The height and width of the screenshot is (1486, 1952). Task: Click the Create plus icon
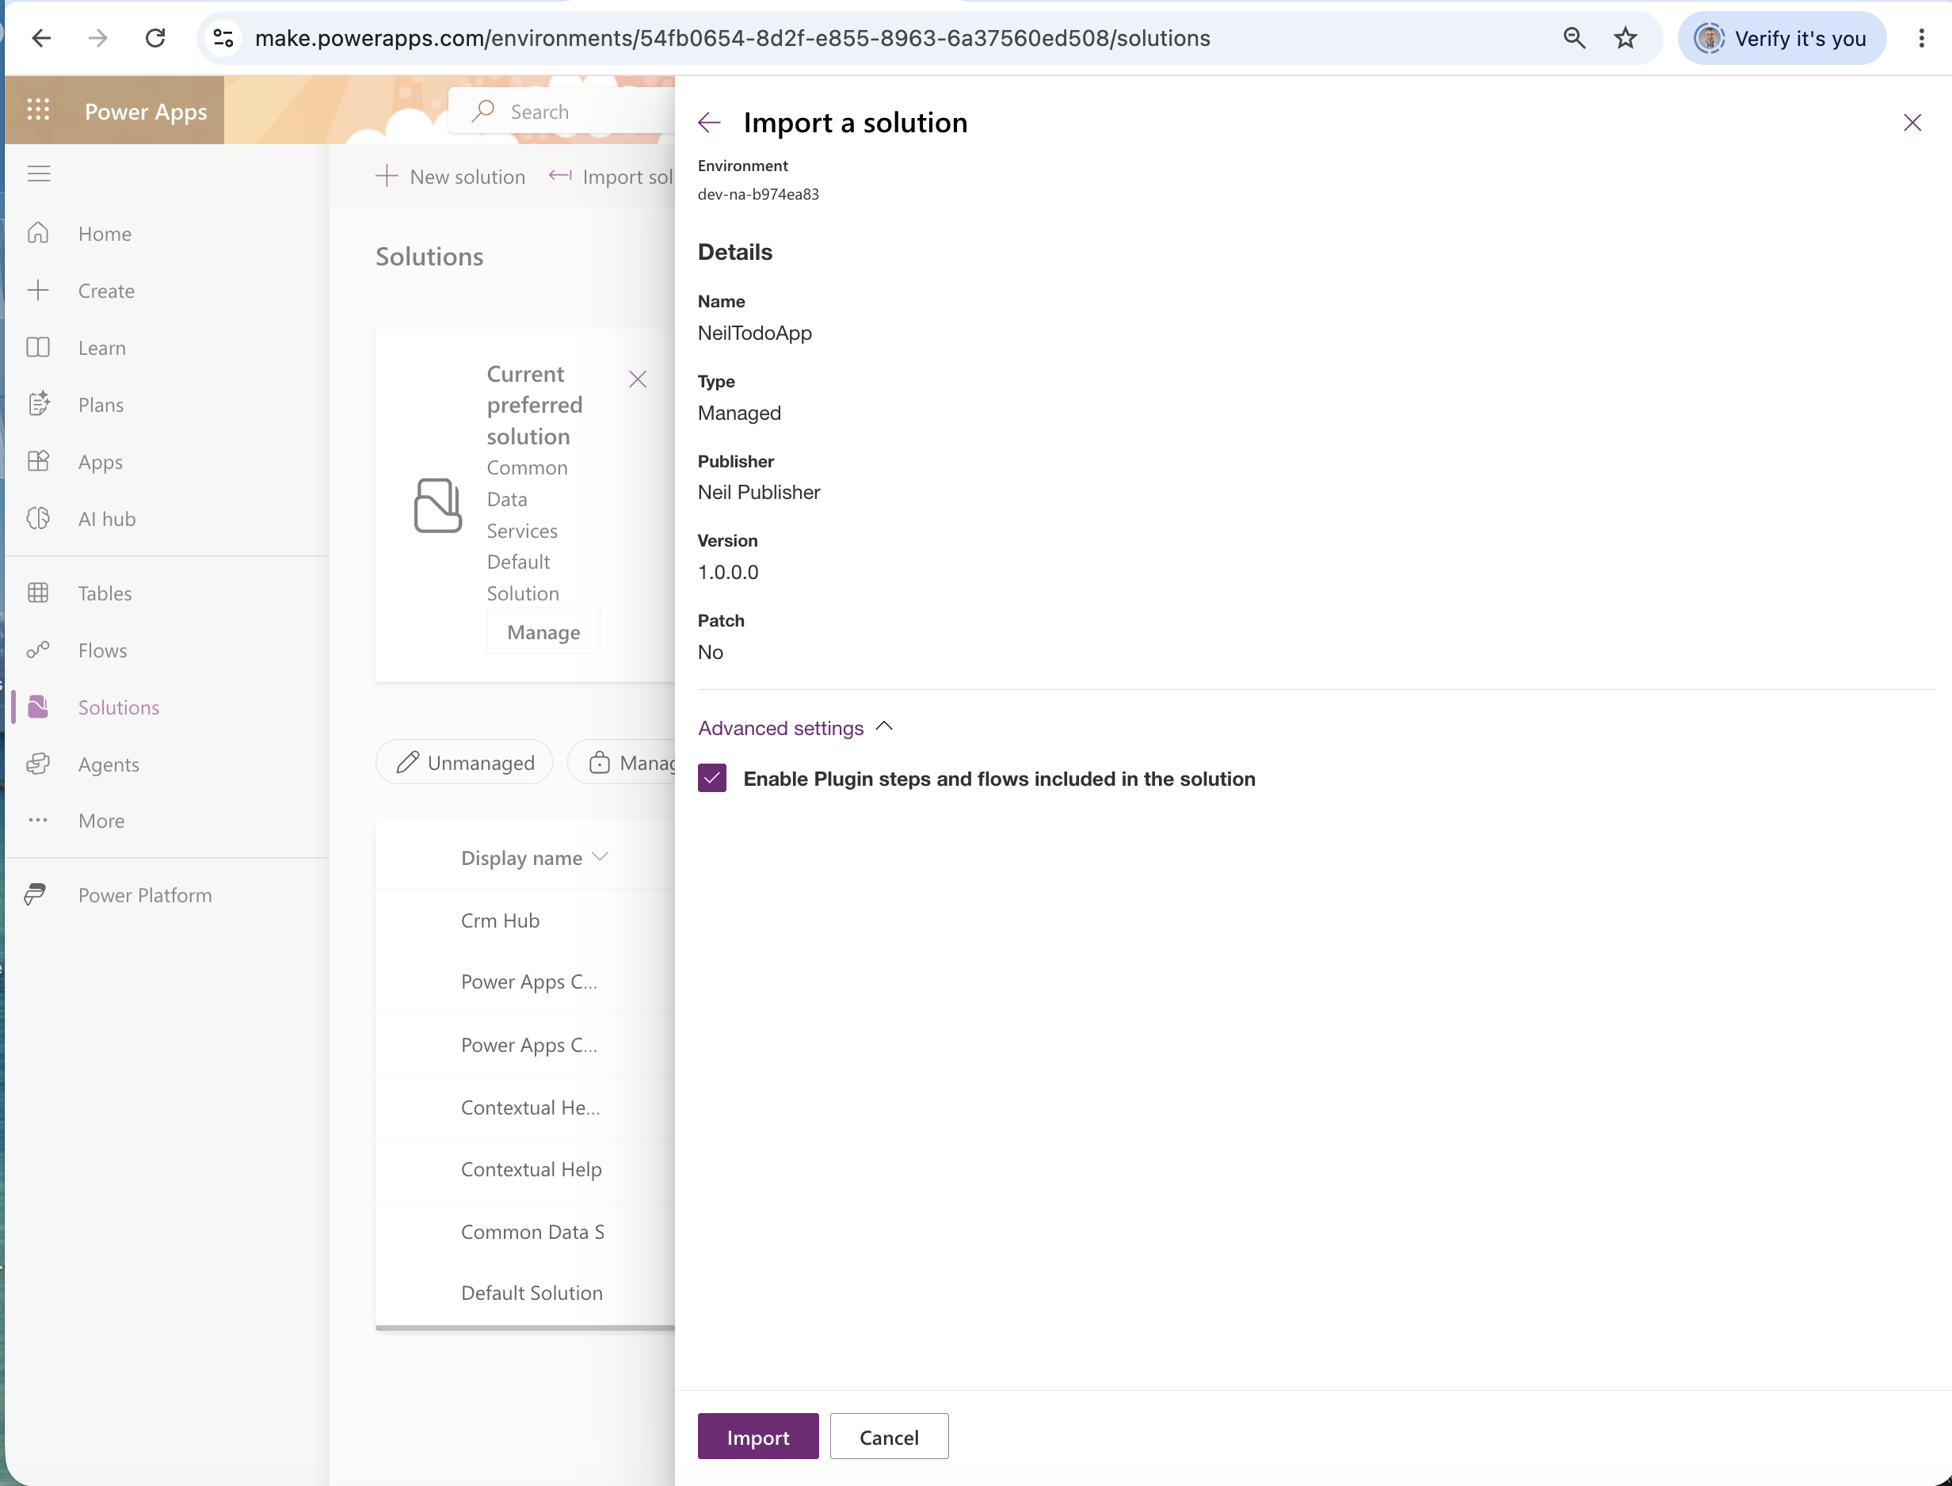click(38, 290)
